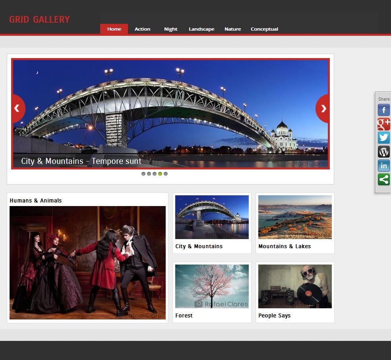This screenshot has width=391, height=360.
Task: Go to the next slide with the right arrow
Action: 323,109
